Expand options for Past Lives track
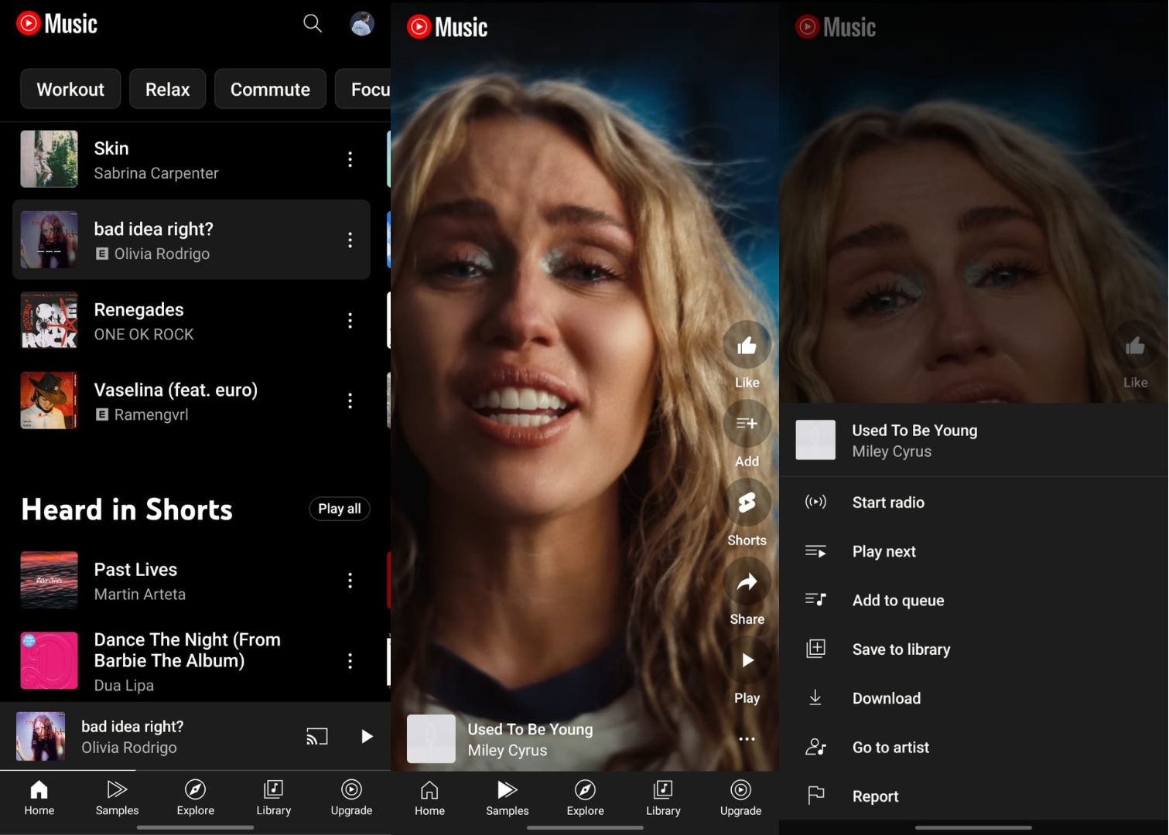 pyautogui.click(x=350, y=581)
